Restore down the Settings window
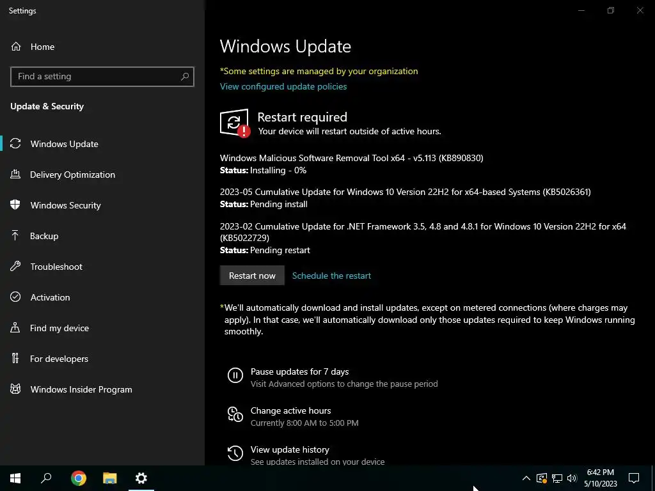This screenshot has width=655, height=491. coord(611,10)
